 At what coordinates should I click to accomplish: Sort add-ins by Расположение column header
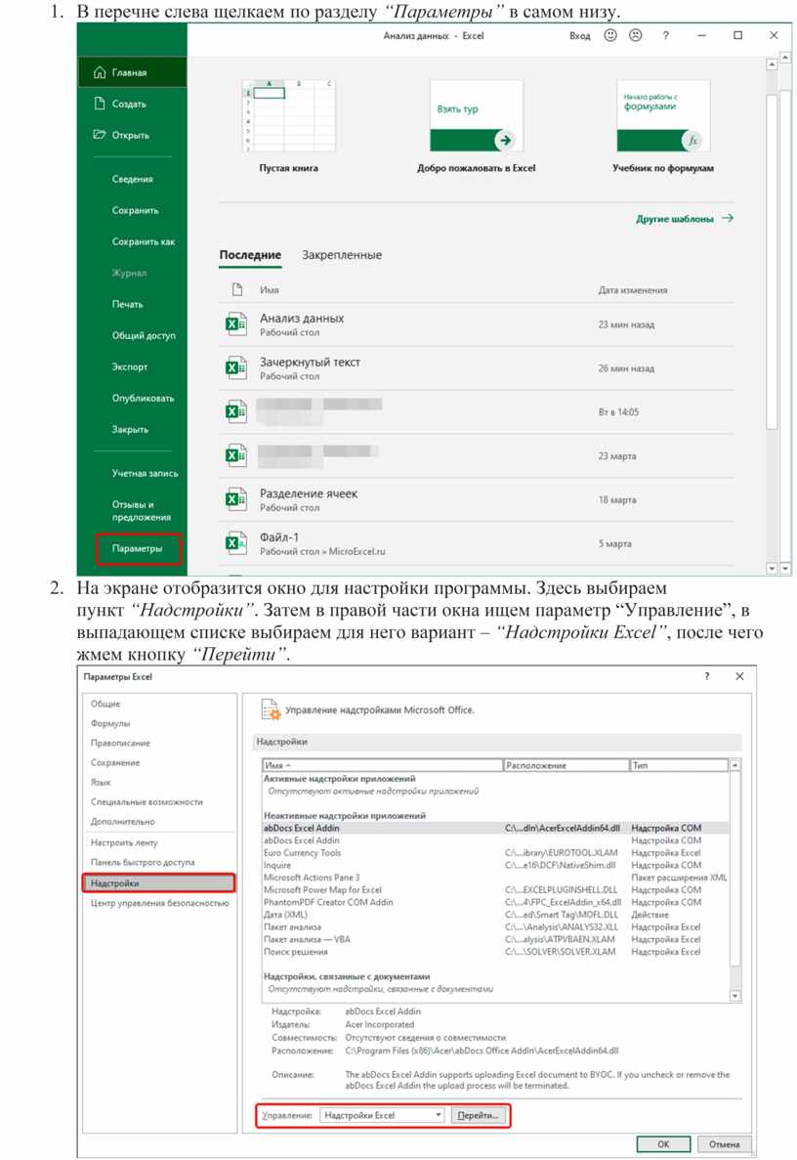pos(566,765)
